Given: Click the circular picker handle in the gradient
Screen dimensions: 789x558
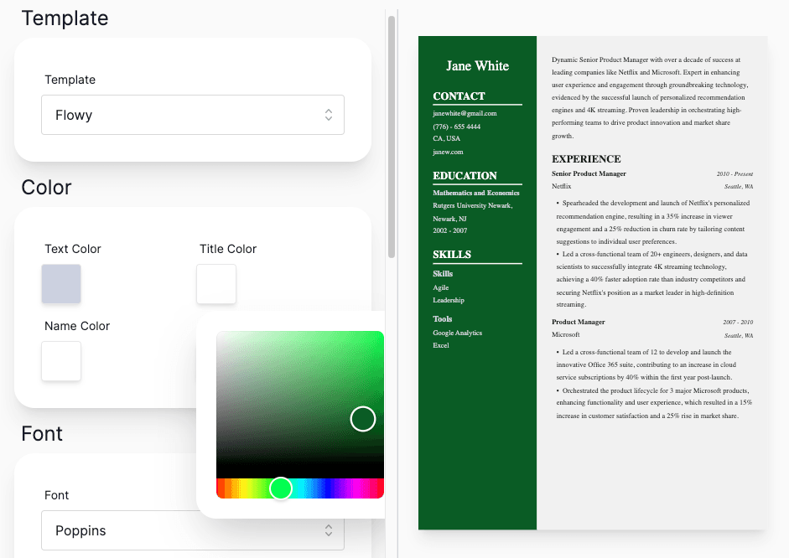Looking at the screenshot, I should click(x=362, y=419).
